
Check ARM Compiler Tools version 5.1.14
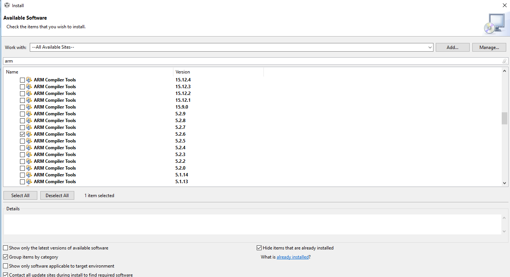pyautogui.click(x=22, y=175)
